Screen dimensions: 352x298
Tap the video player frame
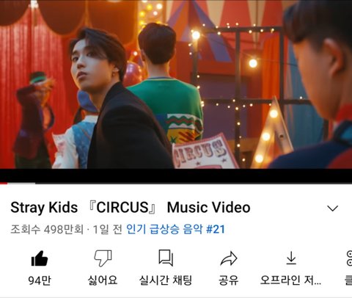click(x=176, y=84)
